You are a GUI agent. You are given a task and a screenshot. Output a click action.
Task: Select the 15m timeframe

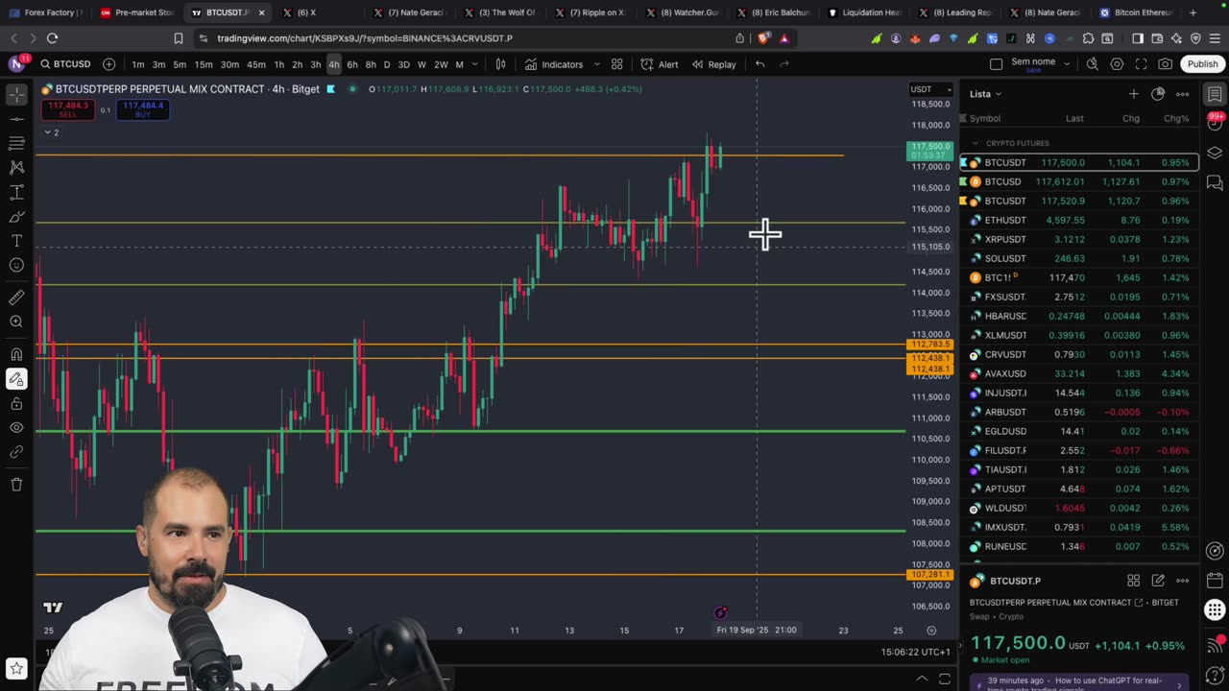point(204,64)
